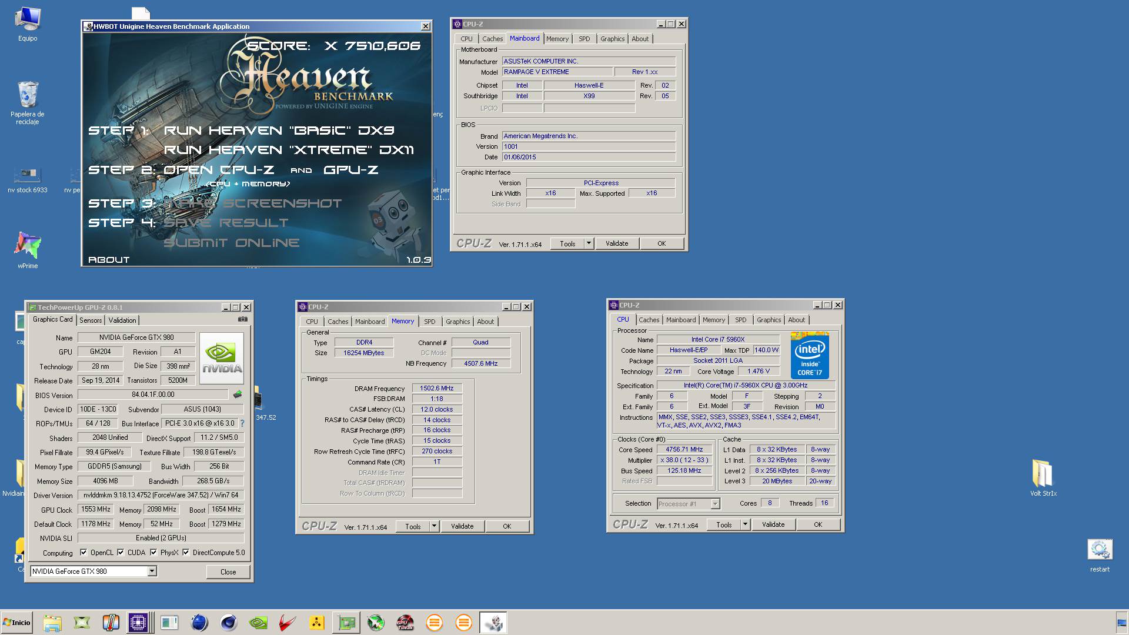Click the GPU-Z BIOS save chip icon
This screenshot has height=635, width=1129.
(238, 395)
